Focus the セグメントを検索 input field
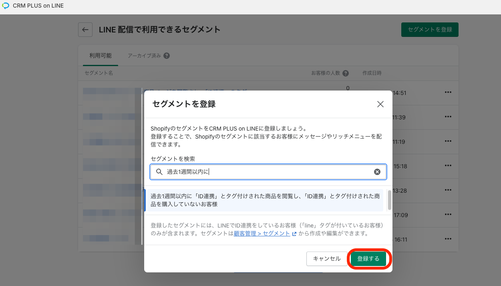Viewport: 501px width, 286px height. tap(268, 172)
